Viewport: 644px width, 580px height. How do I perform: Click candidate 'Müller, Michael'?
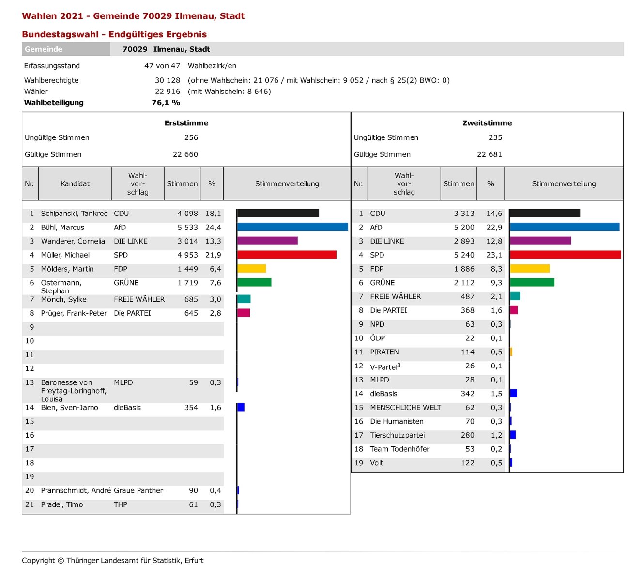point(65,255)
